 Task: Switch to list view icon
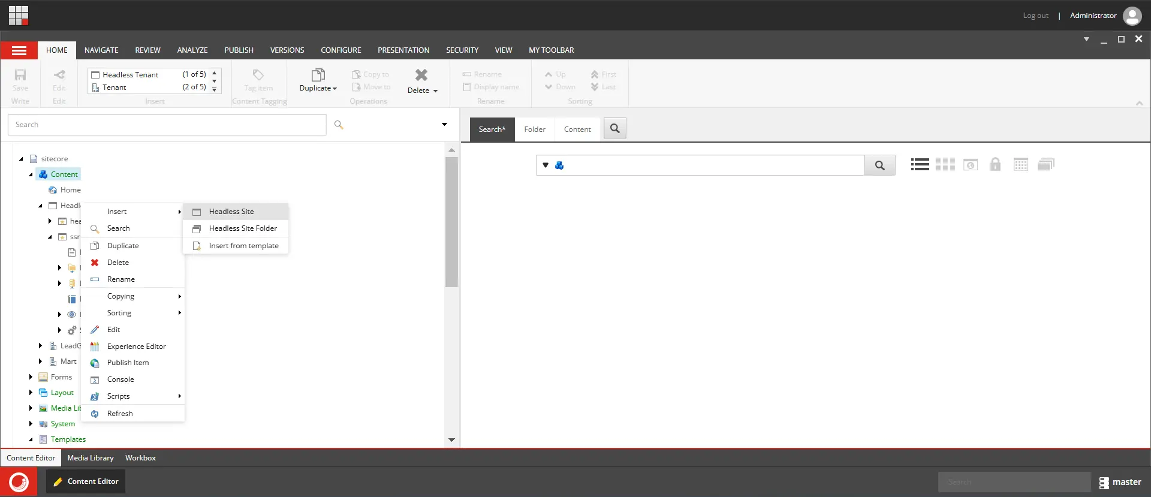point(920,164)
